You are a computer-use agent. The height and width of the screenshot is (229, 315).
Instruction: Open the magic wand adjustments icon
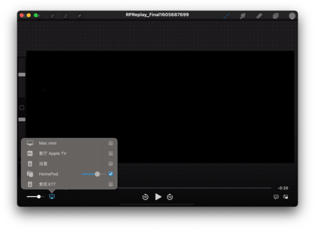click(52, 16)
